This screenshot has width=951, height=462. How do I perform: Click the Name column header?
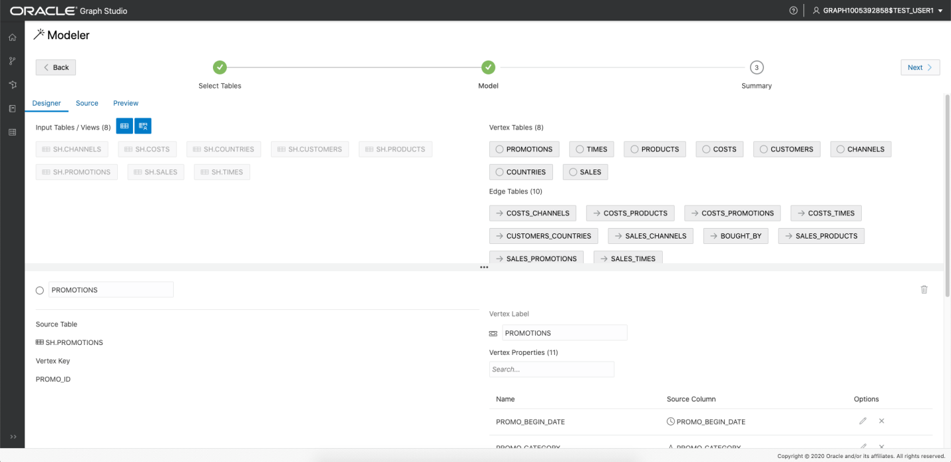coord(506,399)
